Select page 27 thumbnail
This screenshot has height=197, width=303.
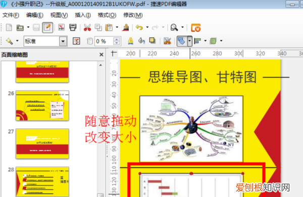[42, 144]
